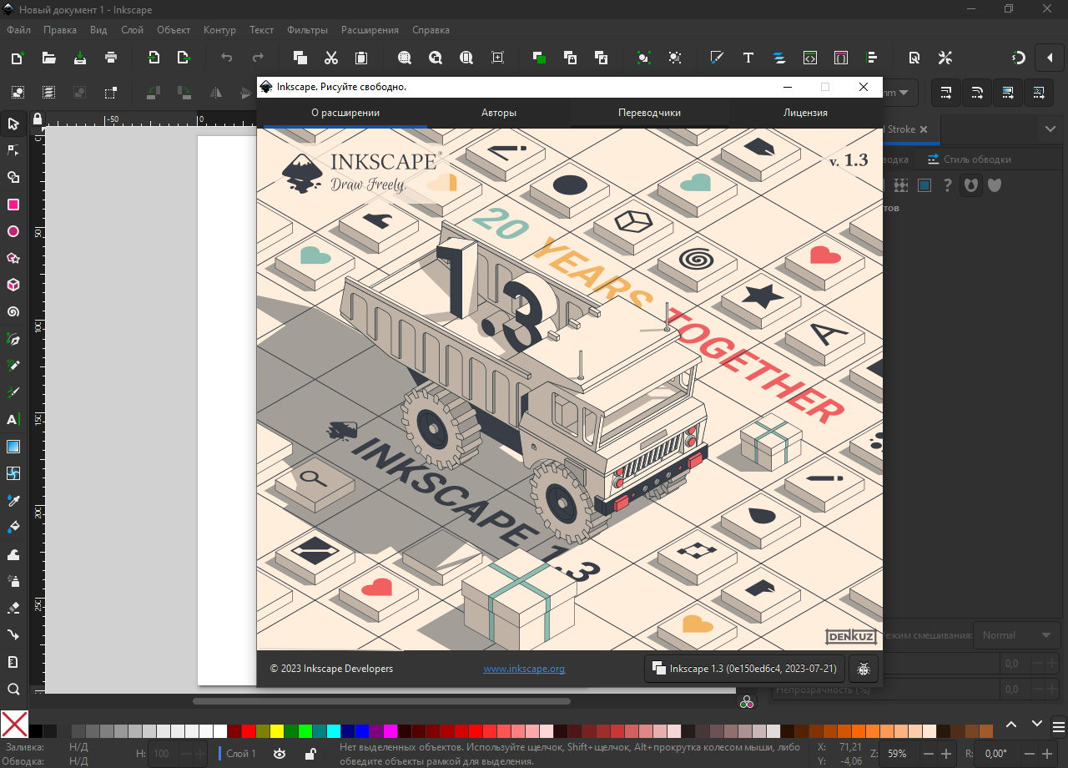This screenshot has width=1068, height=768.
Task: Switch to the Лицензия tab
Action: [805, 113]
